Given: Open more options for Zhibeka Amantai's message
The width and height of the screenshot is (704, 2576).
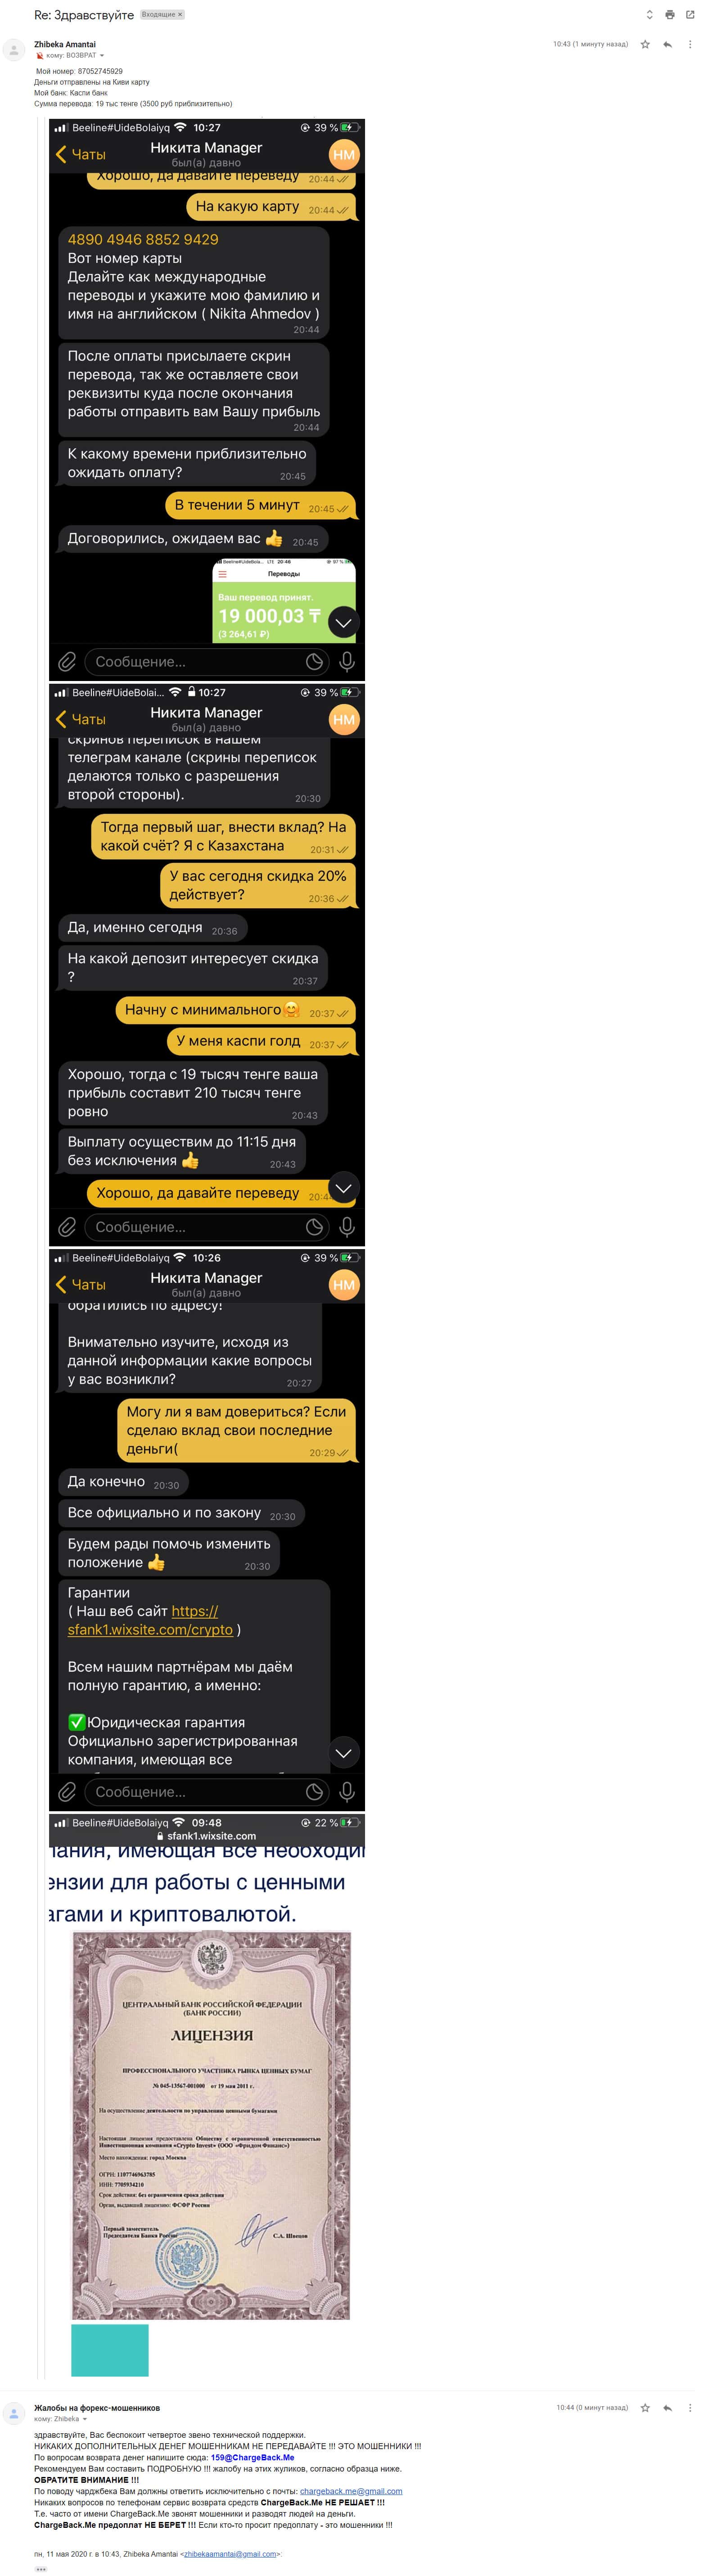Looking at the screenshot, I should coord(690,44).
